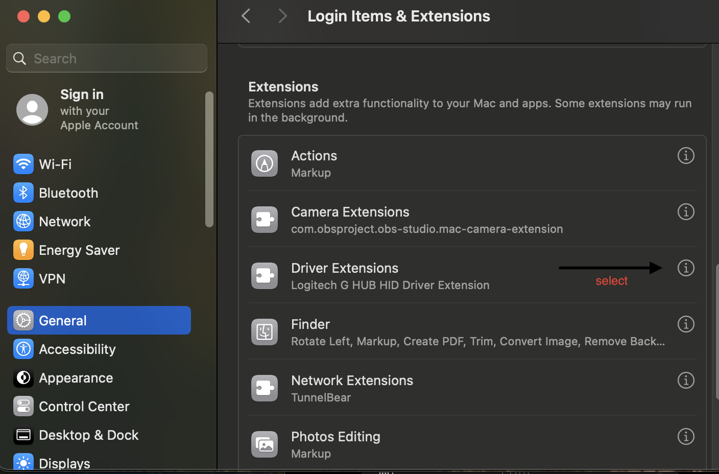Go back using the back chevron
Screen dimensions: 719x474
(246, 16)
